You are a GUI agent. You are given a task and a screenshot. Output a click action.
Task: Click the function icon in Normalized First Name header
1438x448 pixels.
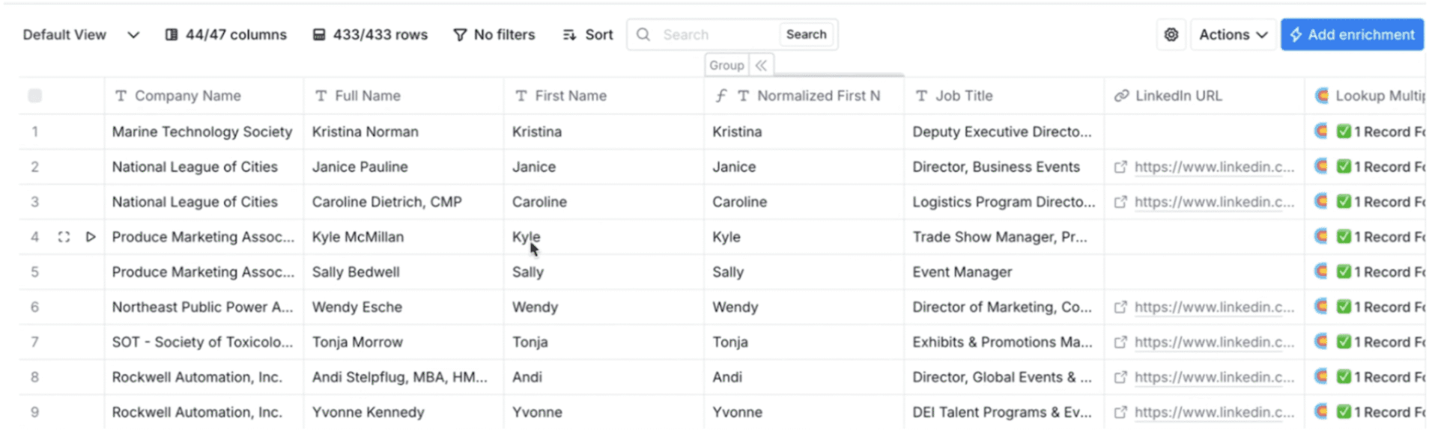720,96
